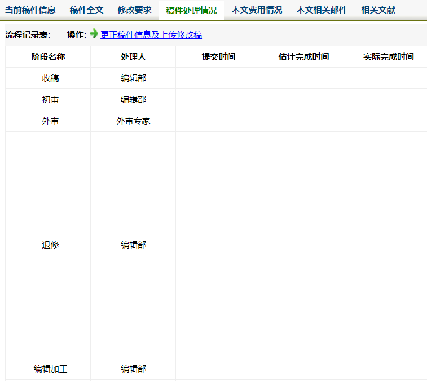Click the 流程记录表 label
The image size is (427, 381).
[28, 35]
